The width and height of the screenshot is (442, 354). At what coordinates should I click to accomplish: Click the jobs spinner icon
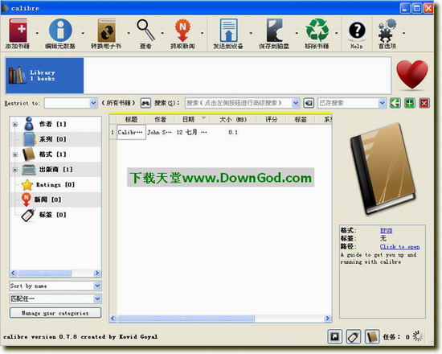tap(418, 336)
